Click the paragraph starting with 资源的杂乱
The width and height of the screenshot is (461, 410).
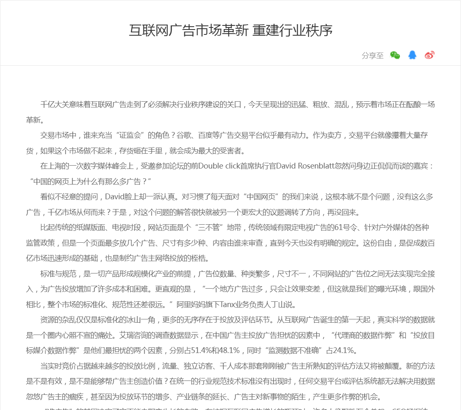[x=230, y=320]
